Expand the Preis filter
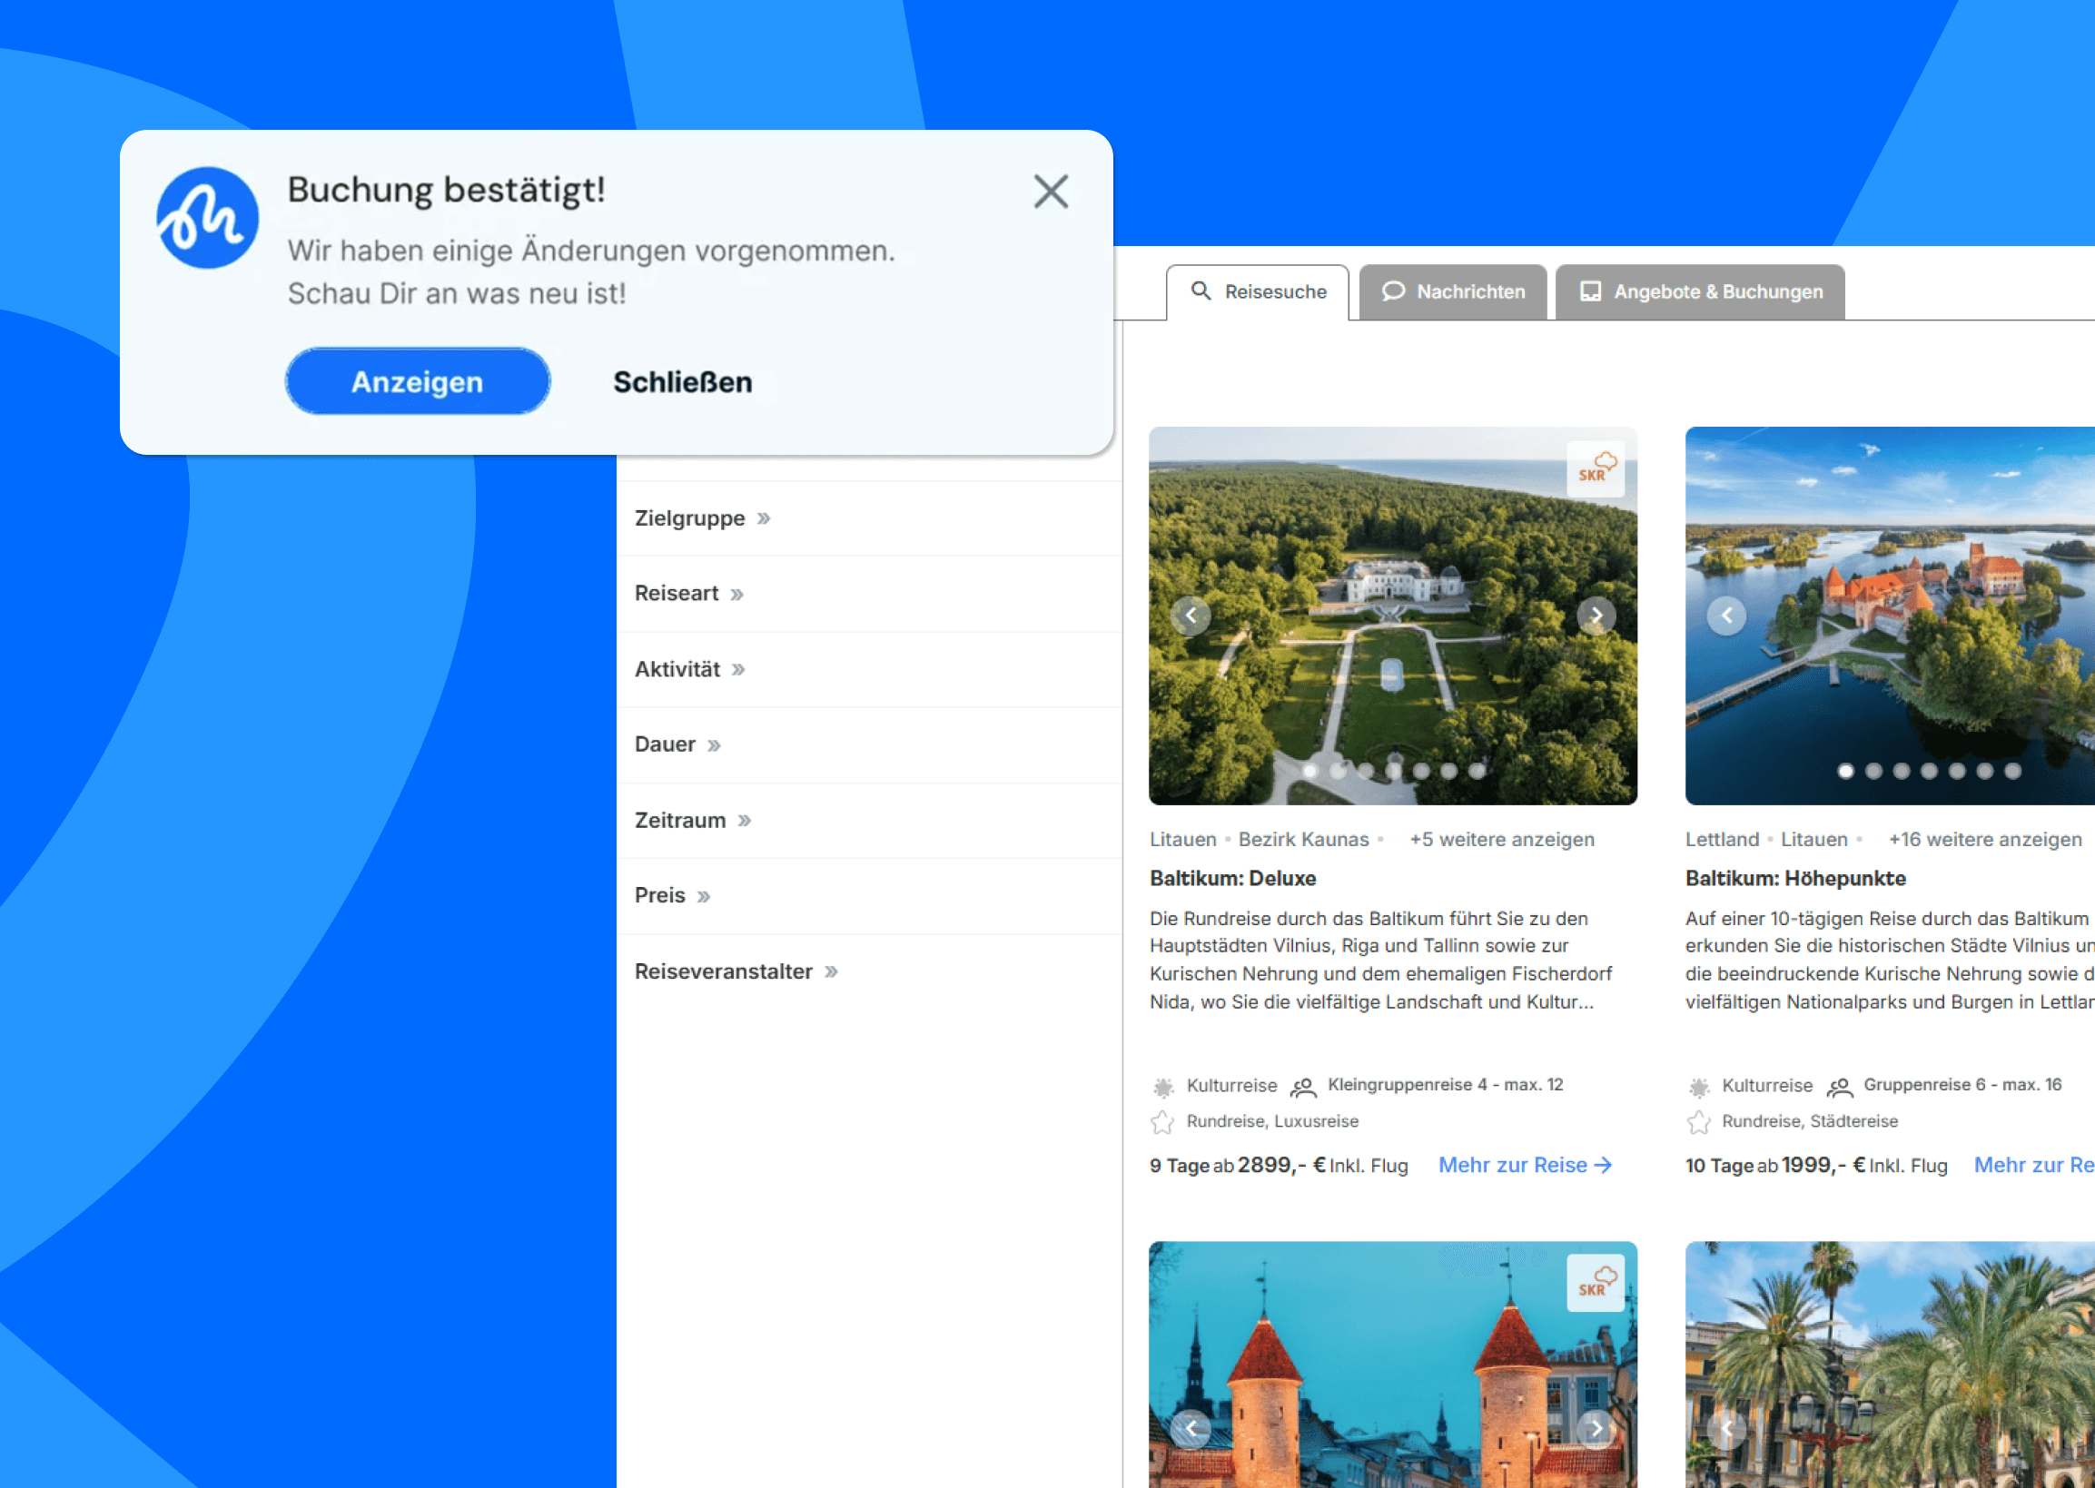This screenshot has height=1488, width=2095. (869, 896)
